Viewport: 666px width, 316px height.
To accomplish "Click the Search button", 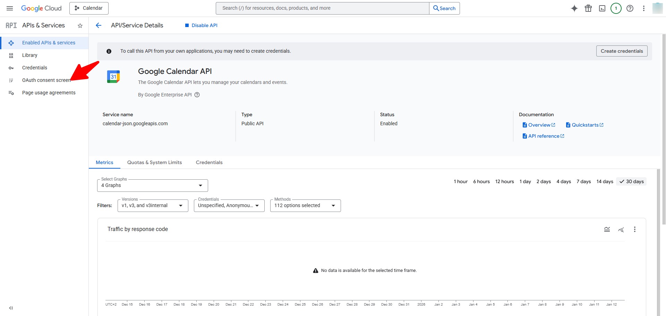I will 444,8.
